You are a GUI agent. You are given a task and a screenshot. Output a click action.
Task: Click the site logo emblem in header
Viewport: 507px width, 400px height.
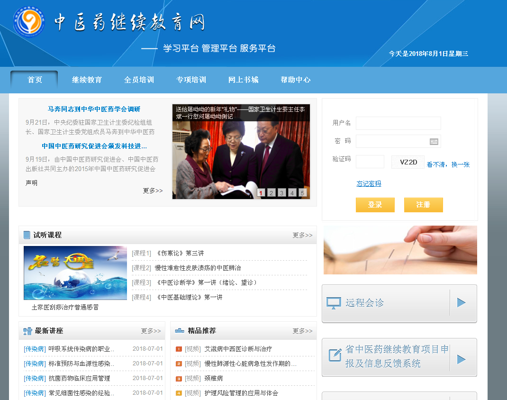coord(29,22)
